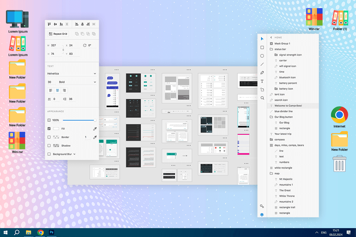The width and height of the screenshot is (356, 237).
Task: Pick fill color with eyedropper
Action: tap(95, 129)
